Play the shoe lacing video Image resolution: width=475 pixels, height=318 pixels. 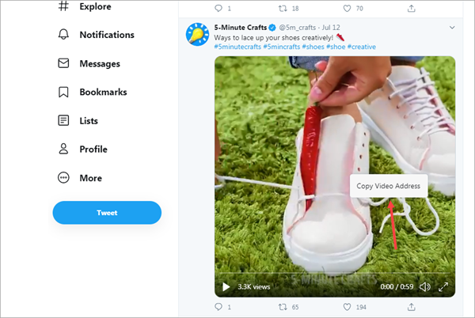[226, 286]
